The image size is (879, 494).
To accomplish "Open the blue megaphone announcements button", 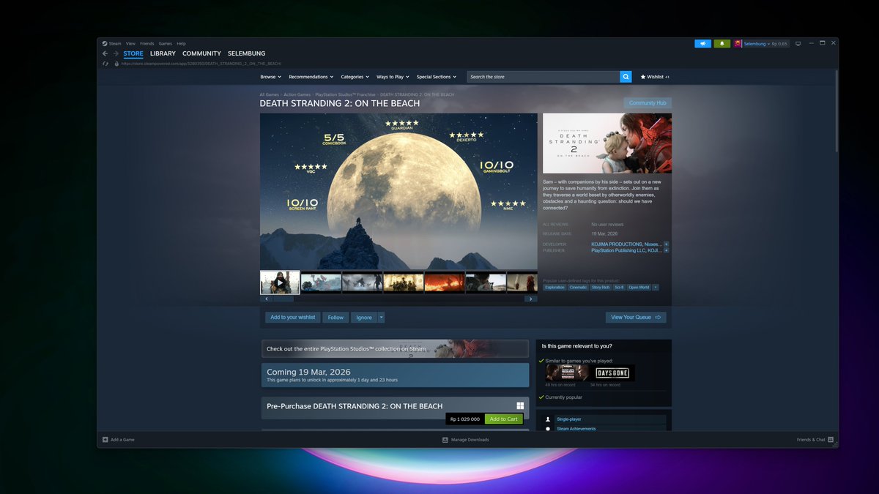I will coord(702,44).
